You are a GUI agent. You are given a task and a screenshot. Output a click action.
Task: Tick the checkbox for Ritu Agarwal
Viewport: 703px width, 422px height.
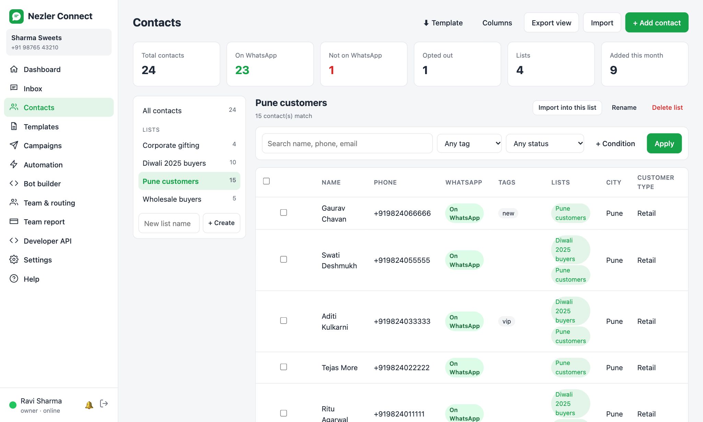click(283, 413)
